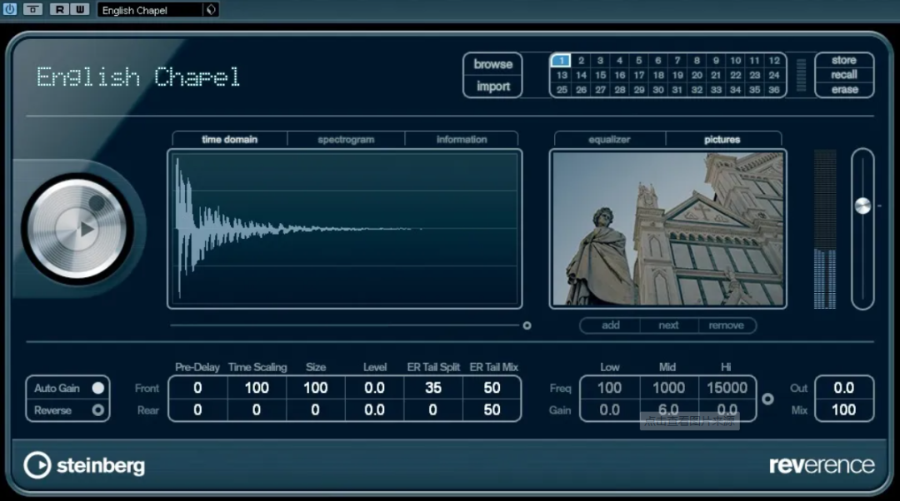900x501 pixels.
Task: Switch to spectrogram tab
Action: 346,139
